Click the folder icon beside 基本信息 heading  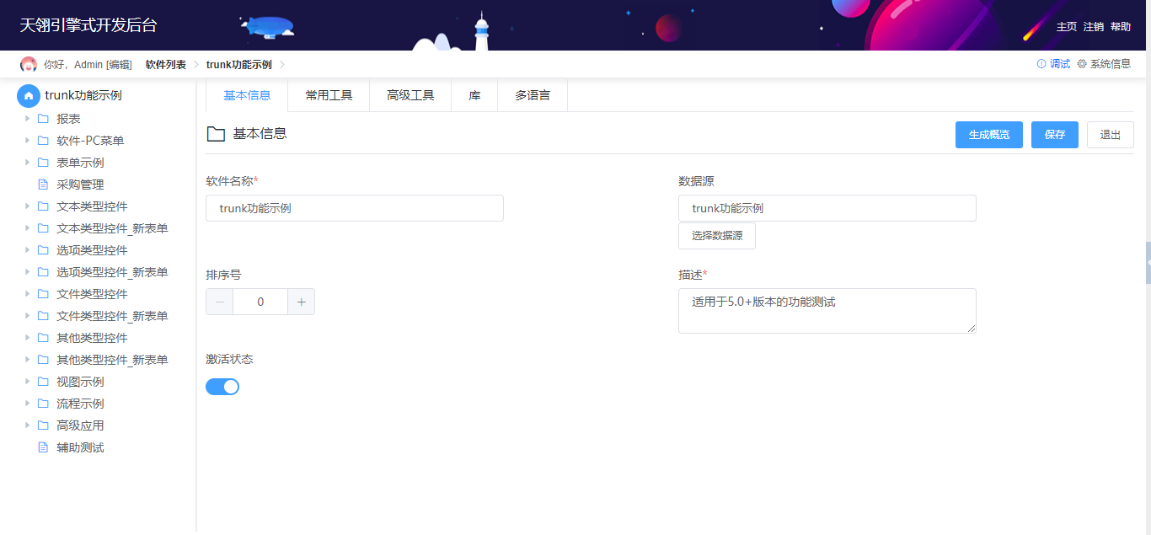216,134
